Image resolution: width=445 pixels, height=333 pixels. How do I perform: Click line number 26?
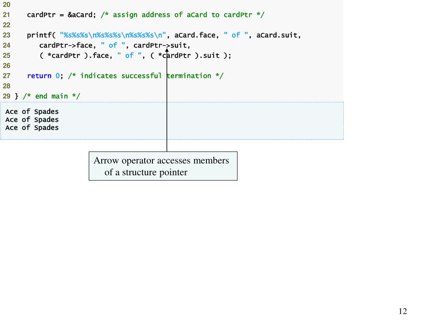coord(7,66)
